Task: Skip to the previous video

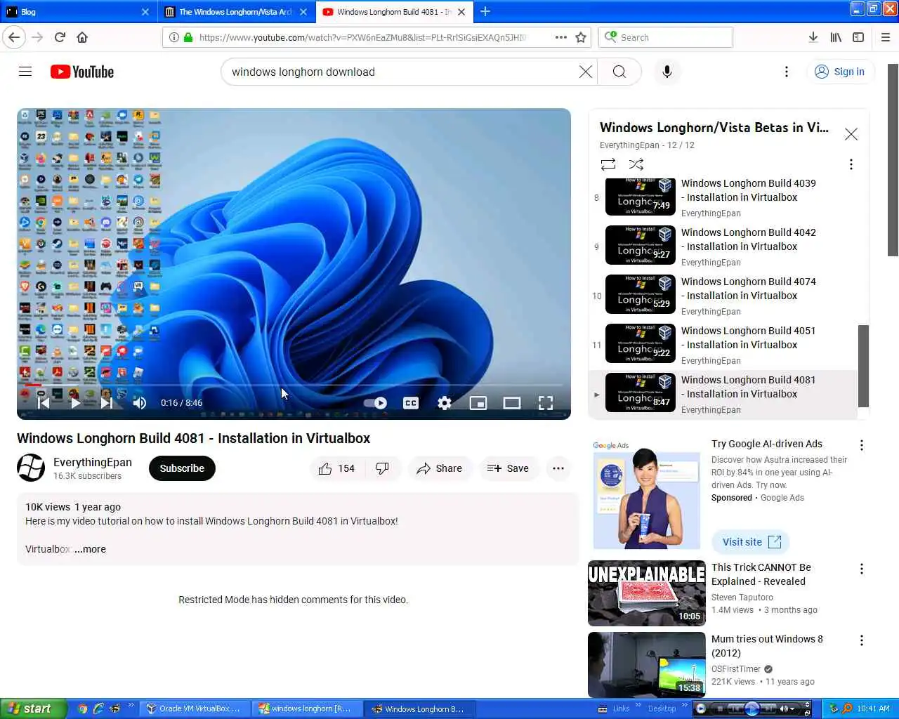Action: click(x=43, y=402)
